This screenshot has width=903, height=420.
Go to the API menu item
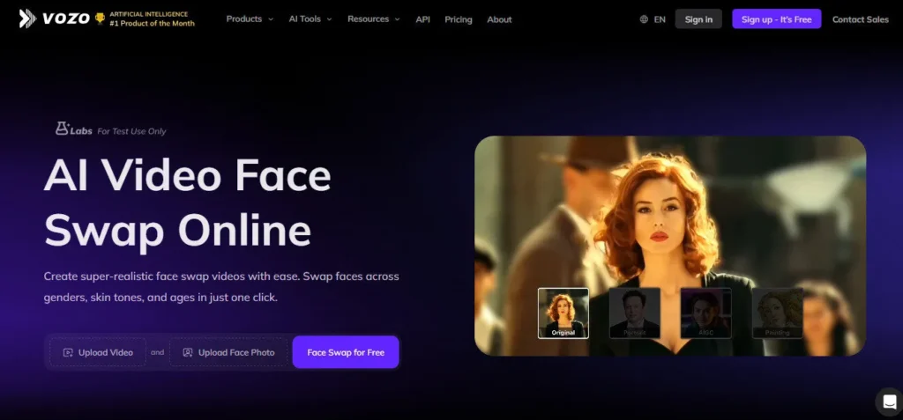click(x=423, y=19)
